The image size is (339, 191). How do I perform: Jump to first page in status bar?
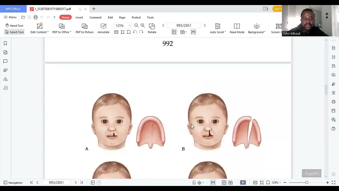(32, 183)
